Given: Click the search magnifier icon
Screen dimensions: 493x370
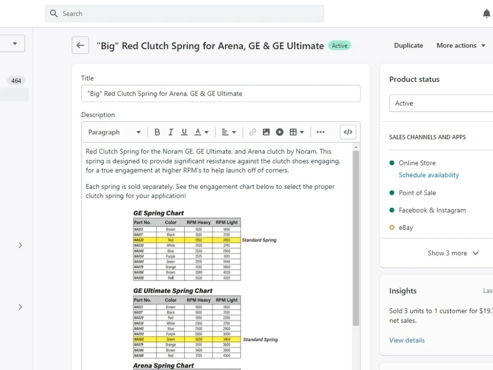Looking at the screenshot, I should point(54,13).
